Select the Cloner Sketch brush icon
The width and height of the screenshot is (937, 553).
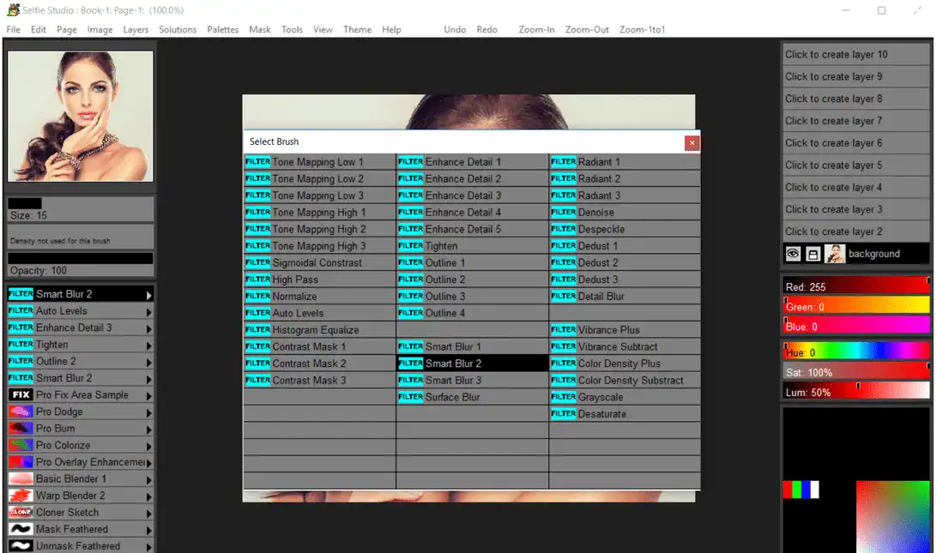point(21,513)
